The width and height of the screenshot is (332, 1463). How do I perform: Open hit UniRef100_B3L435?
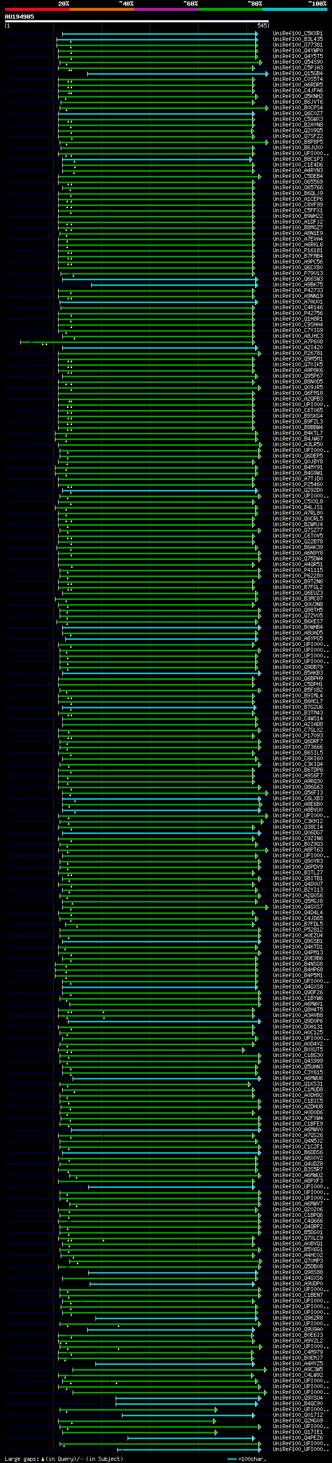[298, 39]
